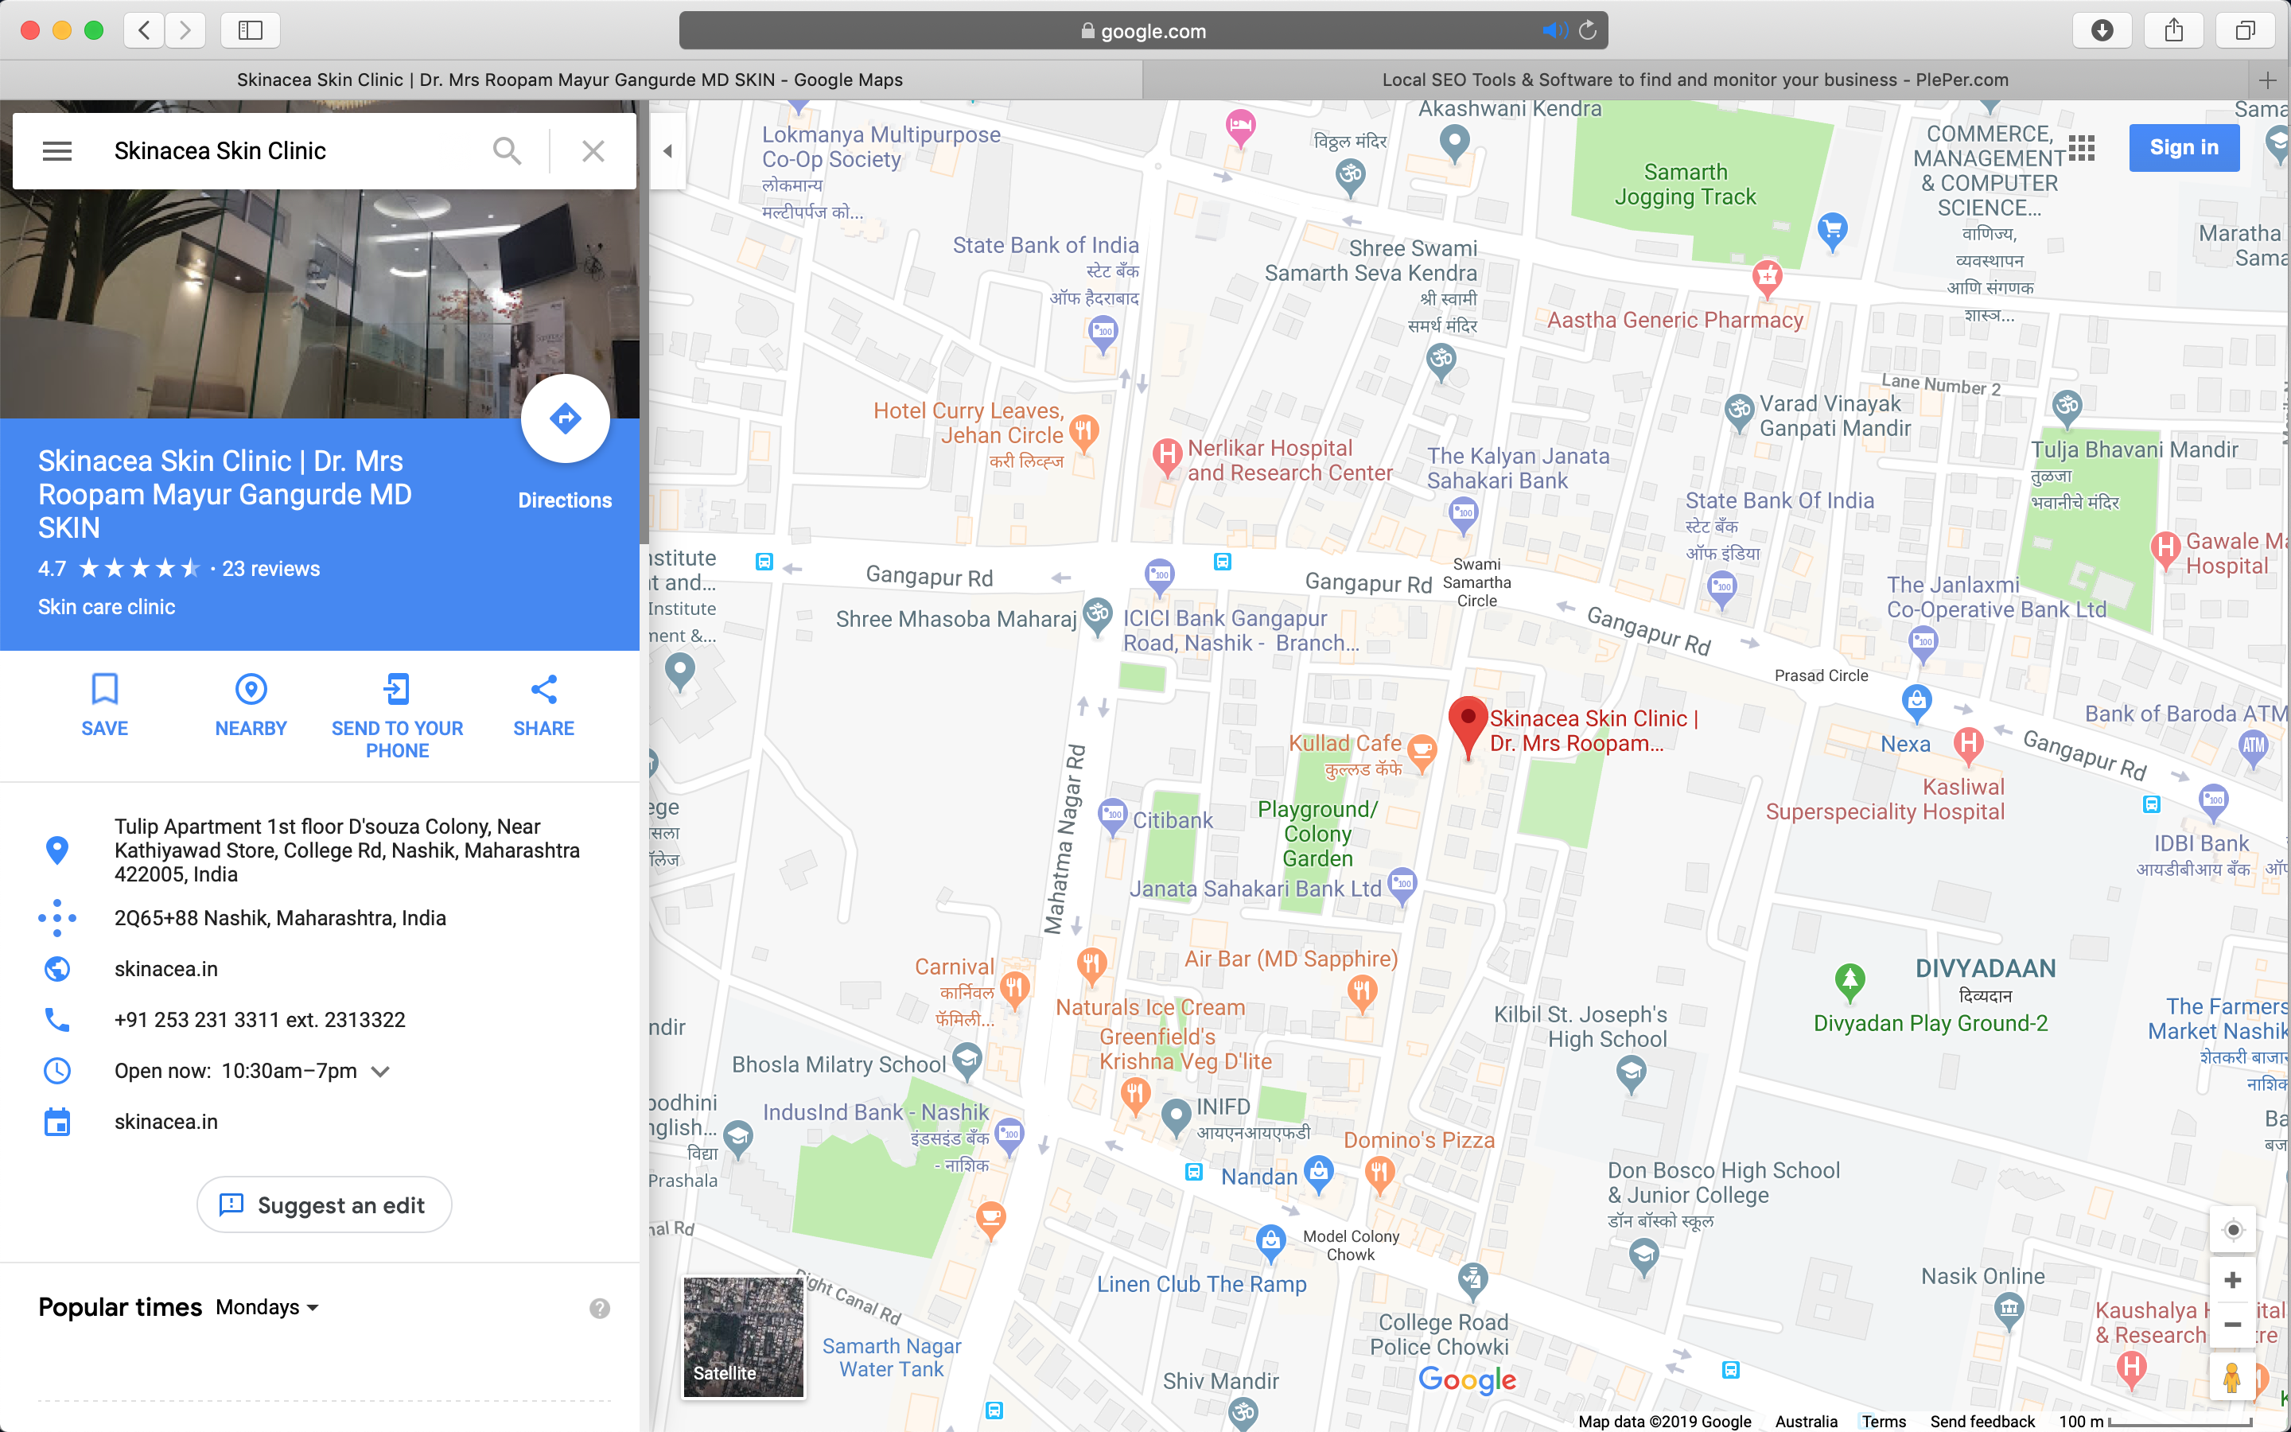Open skinacea.in website link

coord(165,969)
